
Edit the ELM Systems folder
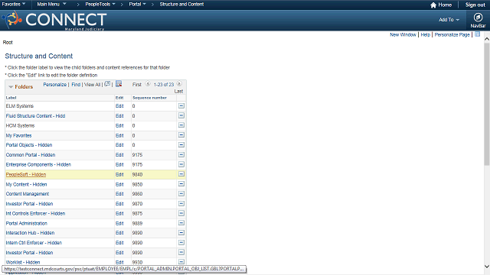pyautogui.click(x=119, y=106)
